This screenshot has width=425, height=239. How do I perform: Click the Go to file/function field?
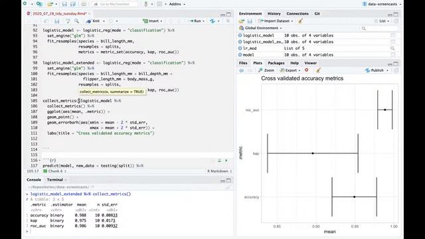coord(114,4)
